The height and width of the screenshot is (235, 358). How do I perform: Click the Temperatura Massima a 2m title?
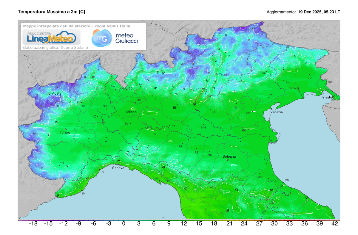[51, 12]
